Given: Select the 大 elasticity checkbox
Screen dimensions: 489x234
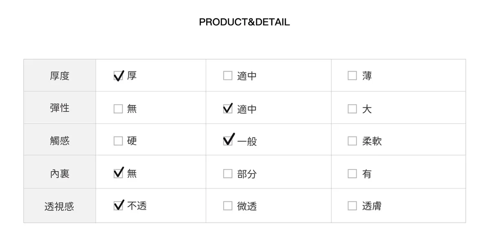Looking at the screenshot, I should click(352, 109).
